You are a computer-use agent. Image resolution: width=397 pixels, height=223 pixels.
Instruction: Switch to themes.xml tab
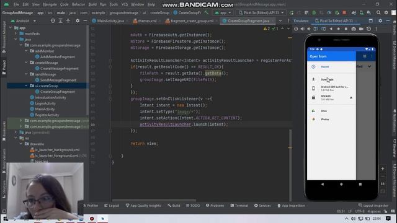147,20
